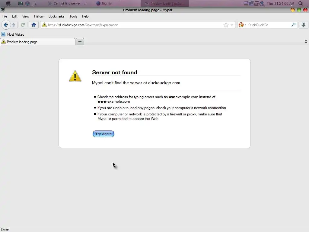Screen dimensions: 309x232
Task: Open the Bookmarks menu
Action: click(56, 16)
